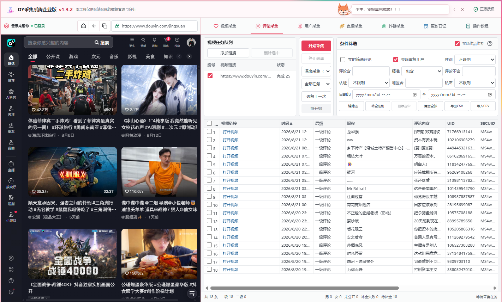Go back with the browser arrow icon
Image resolution: width=502 pixels, height=302 pixels.
(94, 26)
